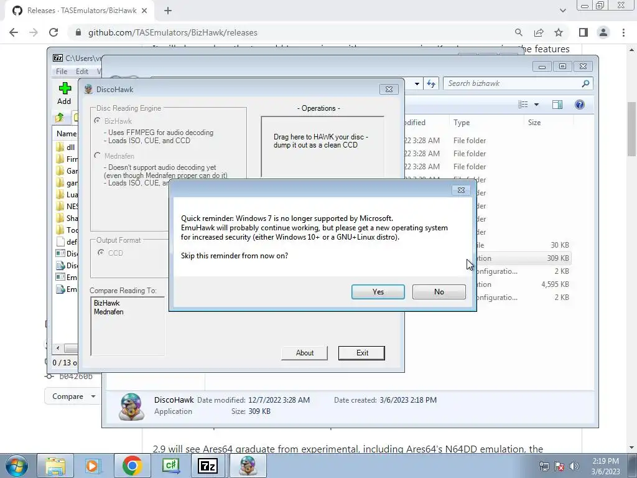Viewport: 637px width, 478px height.
Task: Sort by the Type column in Explorer
Action: [462, 123]
